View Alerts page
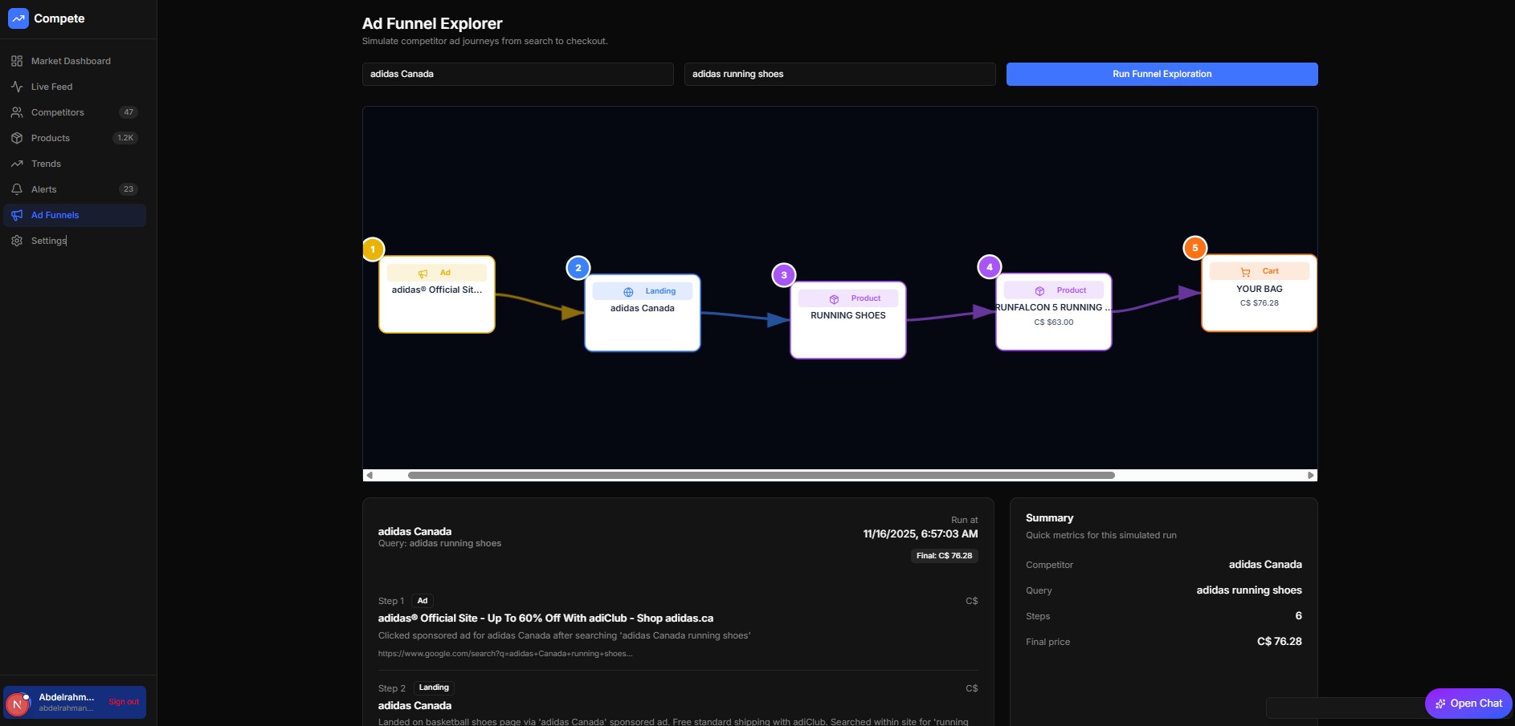Viewport: 1515px width, 726px height. (x=75, y=189)
